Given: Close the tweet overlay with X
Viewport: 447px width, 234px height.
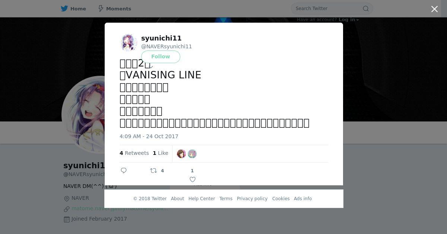Looking at the screenshot, I should coord(434,9).
